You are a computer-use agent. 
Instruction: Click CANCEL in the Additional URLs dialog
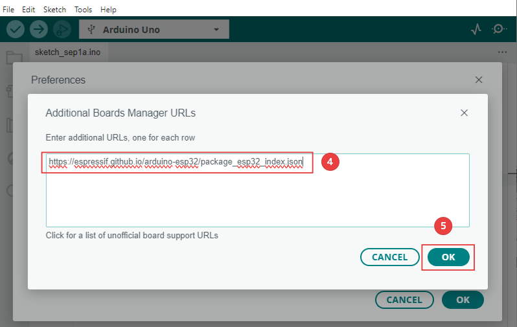(x=390, y=257)
